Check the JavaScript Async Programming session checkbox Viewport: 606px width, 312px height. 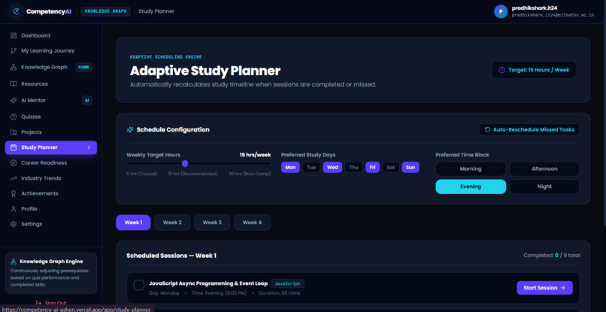point(139,286)
